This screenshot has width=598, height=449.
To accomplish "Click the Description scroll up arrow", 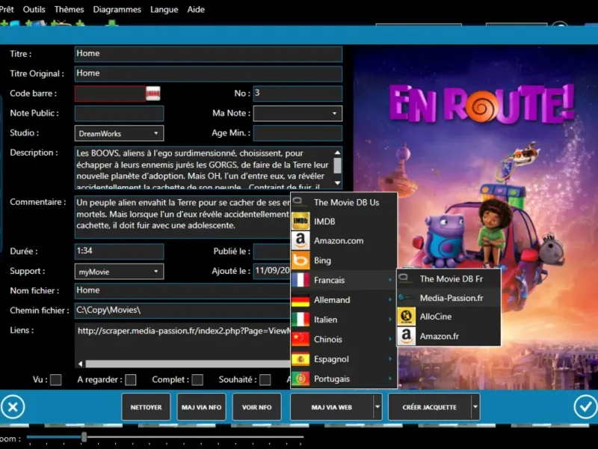I will coord(338,153).
